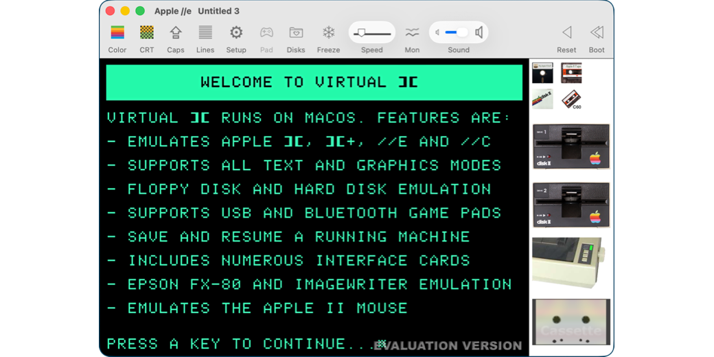
Task: Click 'SUPPORTS USB AND BLUETOOTH GAME PADS' line
Action: pos(304,213)
